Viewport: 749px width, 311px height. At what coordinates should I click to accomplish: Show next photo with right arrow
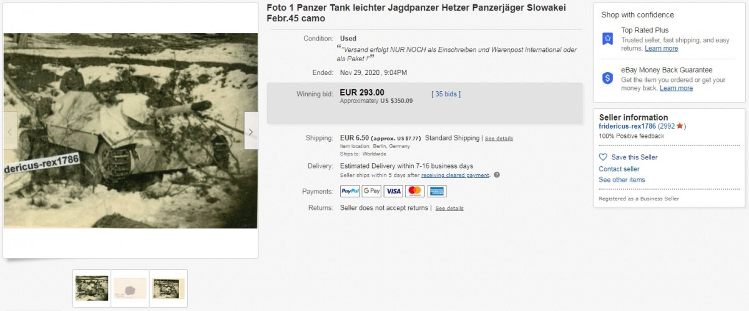click(x=251, y=131)
